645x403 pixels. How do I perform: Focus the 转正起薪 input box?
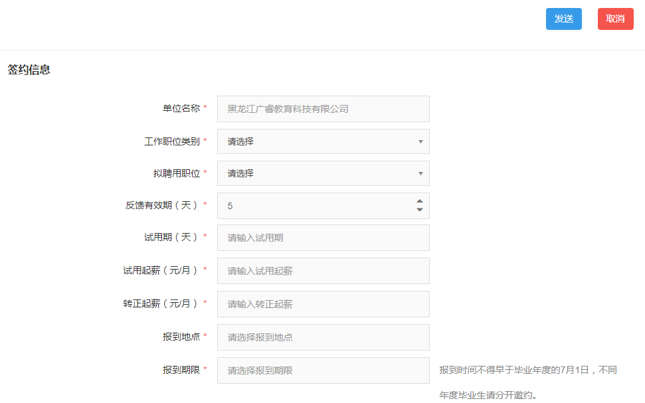[x=323, y=304]
